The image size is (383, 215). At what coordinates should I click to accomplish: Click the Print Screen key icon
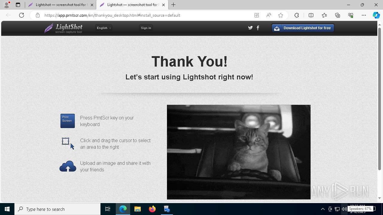68,121
